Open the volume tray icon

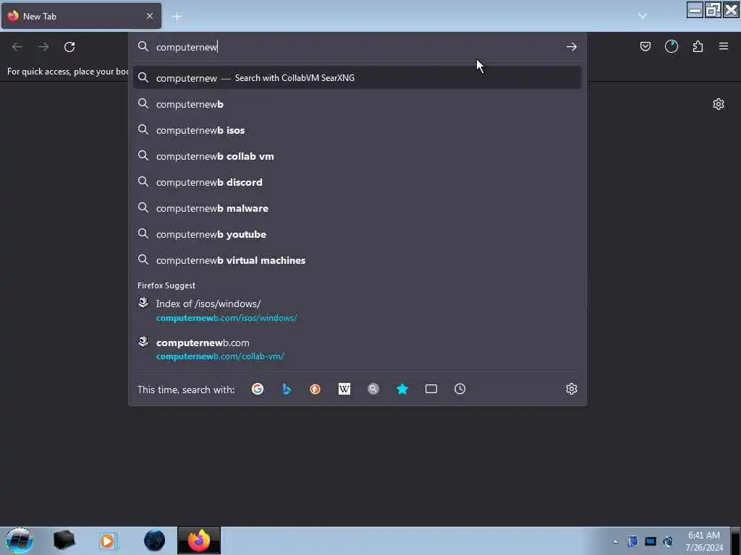click(668, 541)
